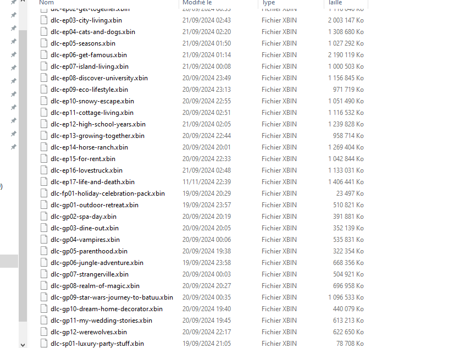Click the file icon of dlc-ep04-cats-and-dogs.xbin

(x=44, y=32)
